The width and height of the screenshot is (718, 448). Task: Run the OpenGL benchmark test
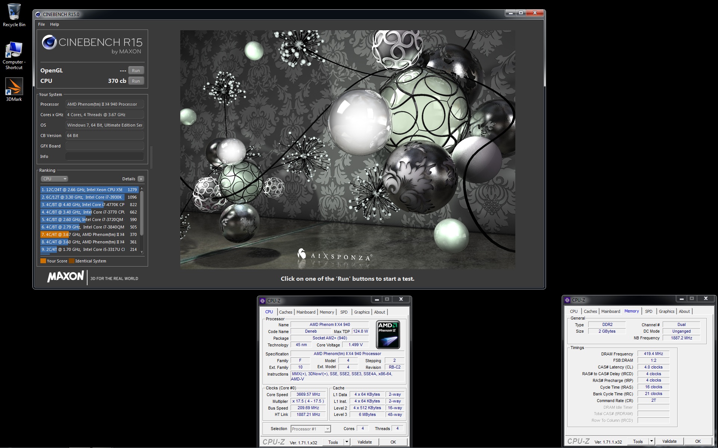pyautogui.click(x=136, y=71)
